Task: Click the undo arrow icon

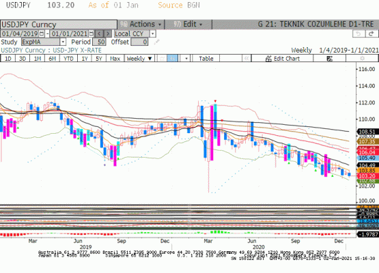Action: pyautogui.click(x=359, y=34)
